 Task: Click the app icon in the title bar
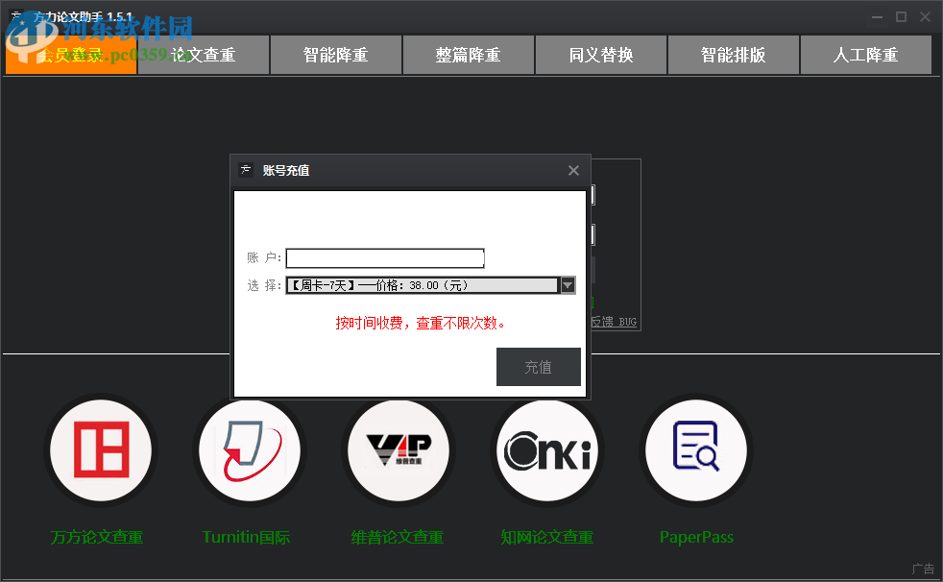pos(18,15)
